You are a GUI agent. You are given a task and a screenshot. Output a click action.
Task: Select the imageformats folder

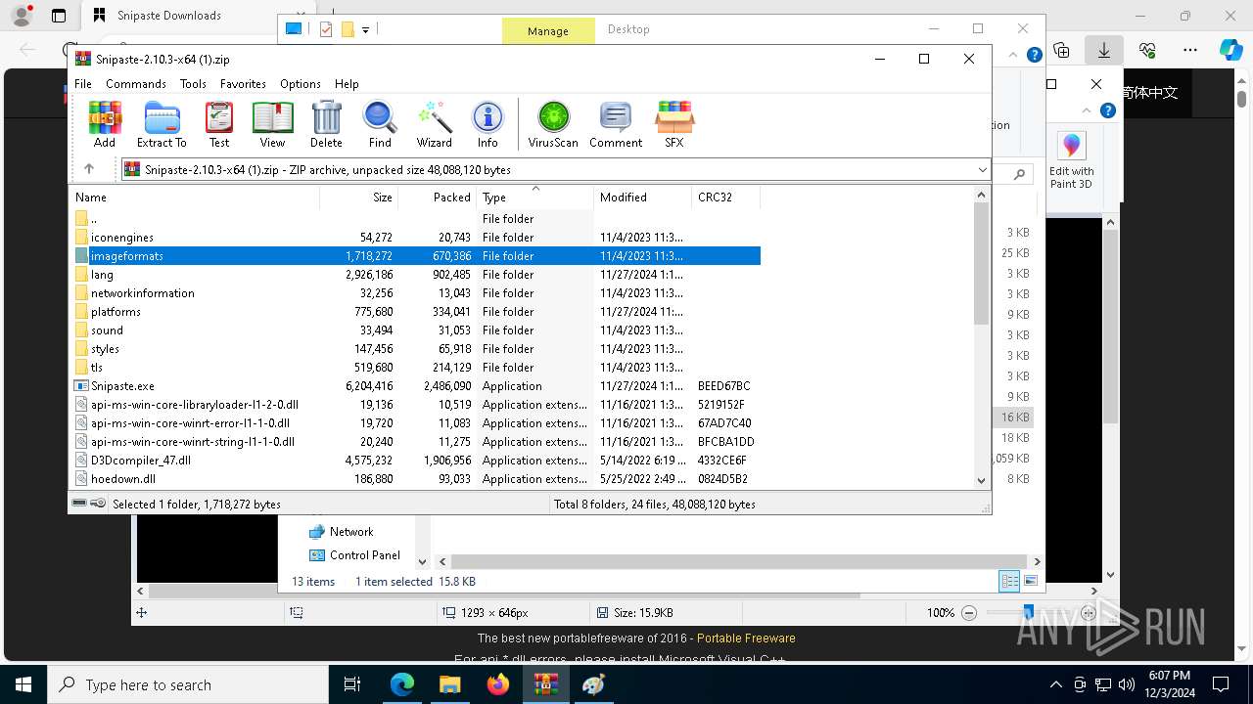(416, 256)
